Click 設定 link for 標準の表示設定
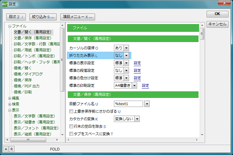 click(137, 63)
